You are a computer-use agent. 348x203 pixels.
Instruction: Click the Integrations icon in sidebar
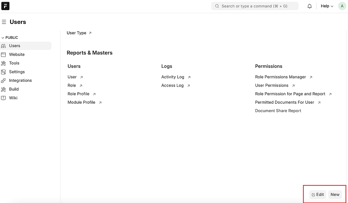tap(3, 81)
